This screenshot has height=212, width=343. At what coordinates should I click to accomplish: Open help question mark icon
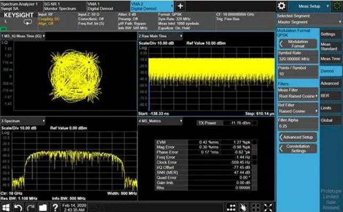[55, 207]
